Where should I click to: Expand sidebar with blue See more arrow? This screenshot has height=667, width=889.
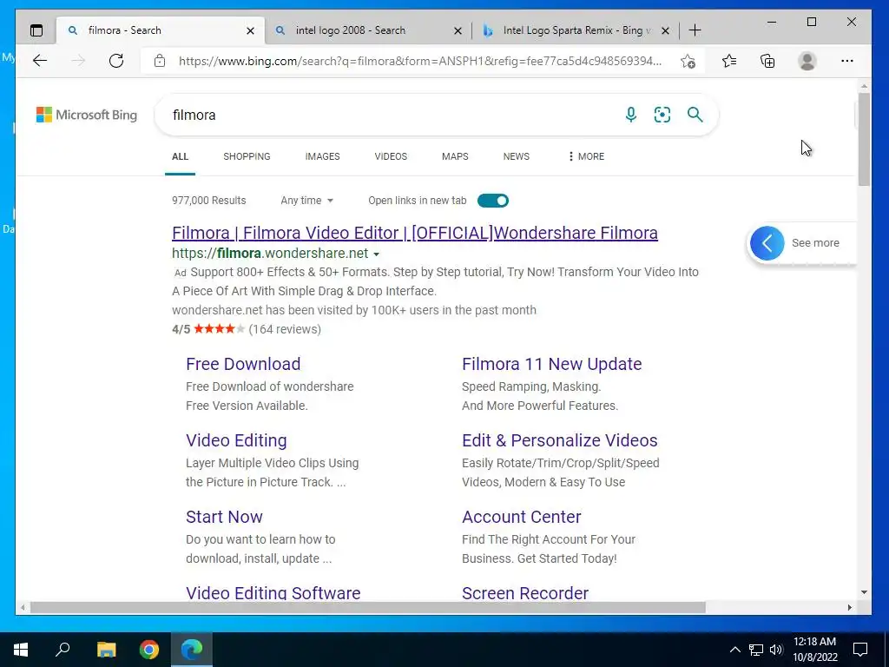coord(767,243)
